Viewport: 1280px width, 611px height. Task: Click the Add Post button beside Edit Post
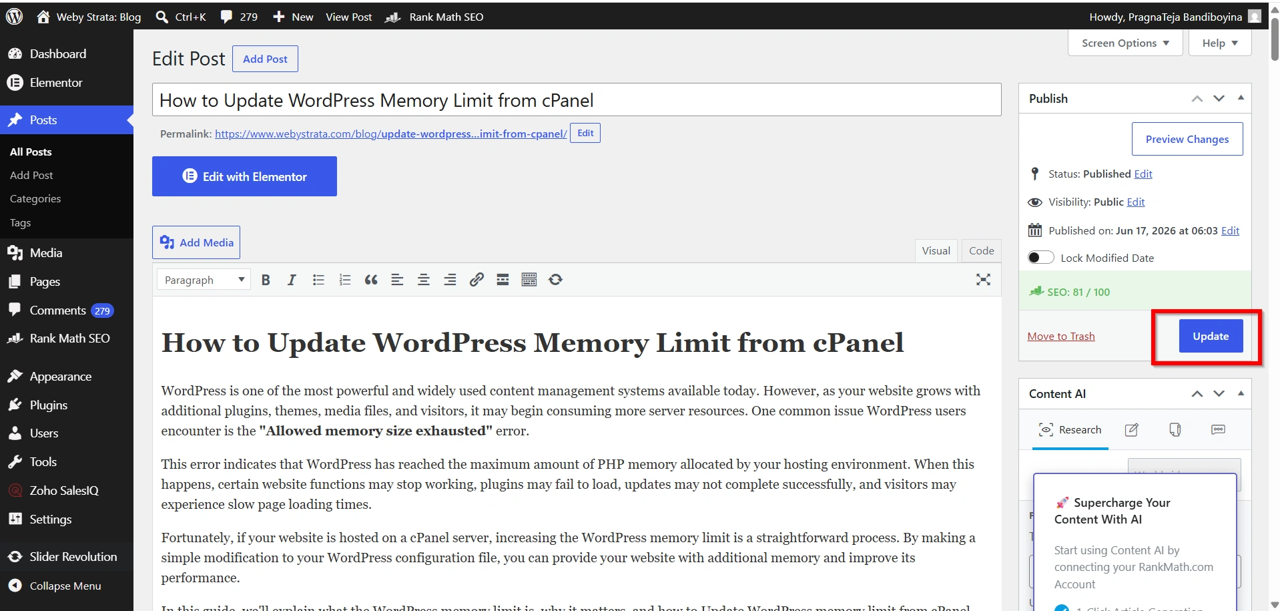(x=265, y=59)
